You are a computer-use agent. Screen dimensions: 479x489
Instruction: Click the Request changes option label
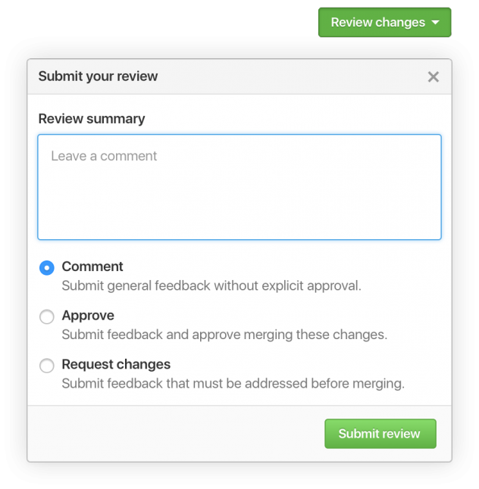116,364
